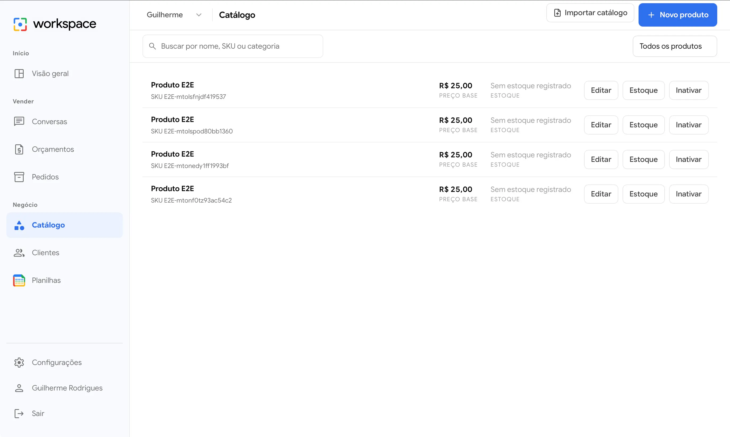
Task: Focus the Buscar por nome search field
Action: pos(233,46)
